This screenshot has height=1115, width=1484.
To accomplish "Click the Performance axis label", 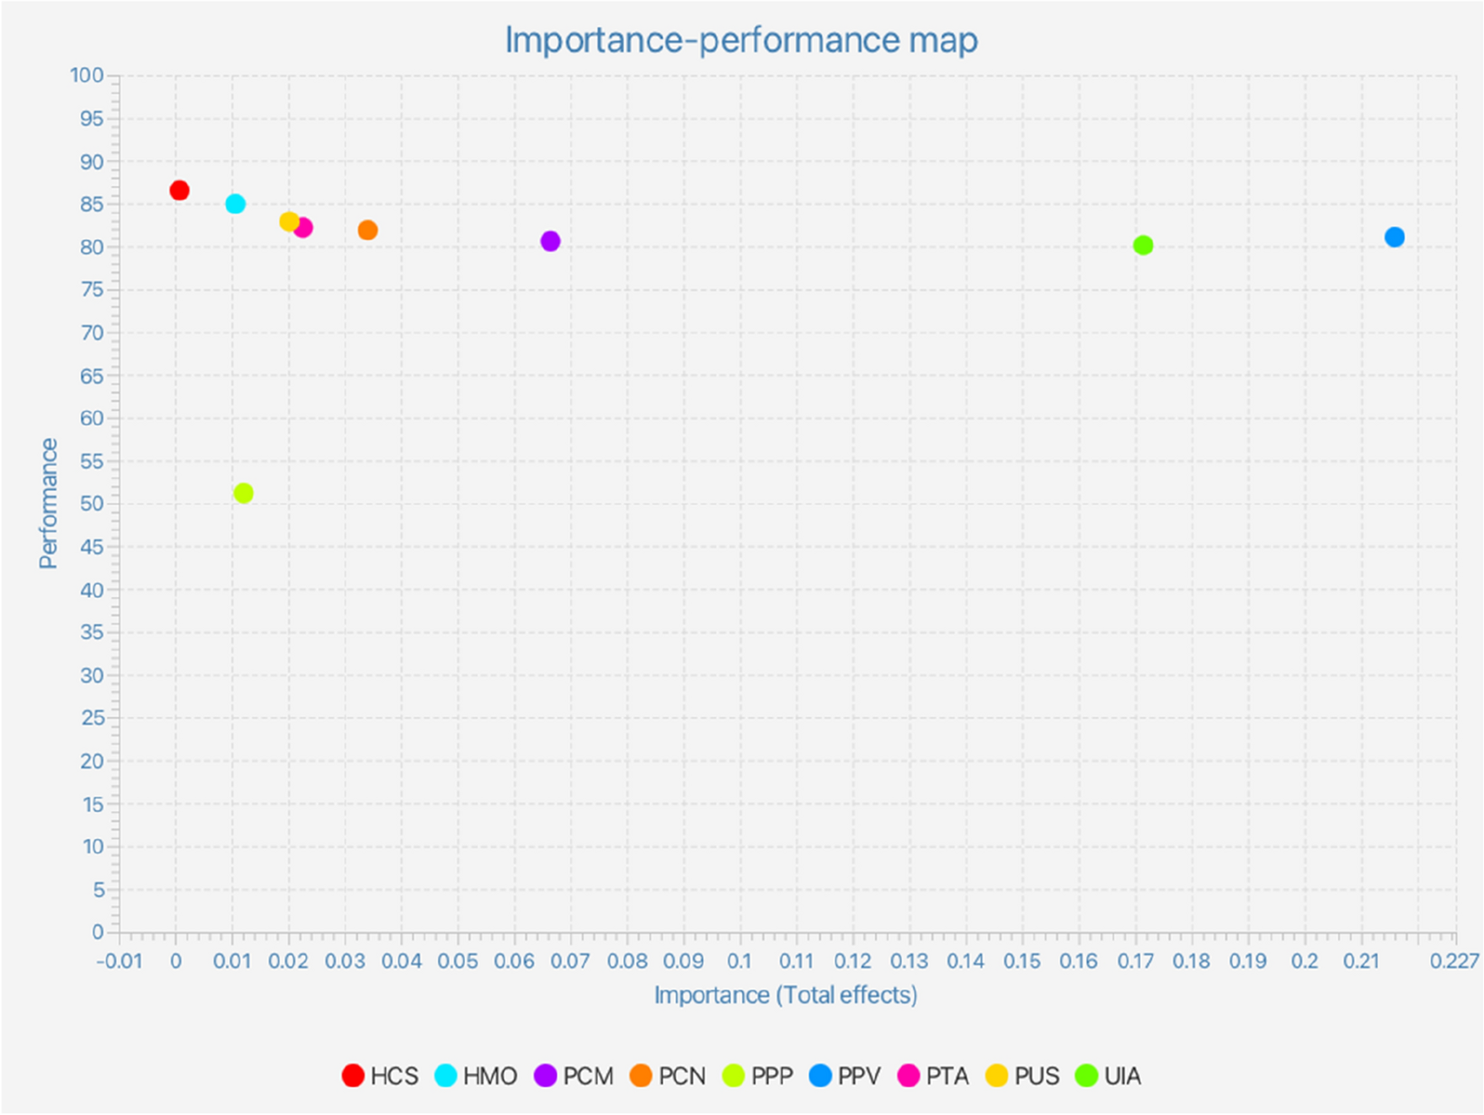I will (x=49, y=504).
